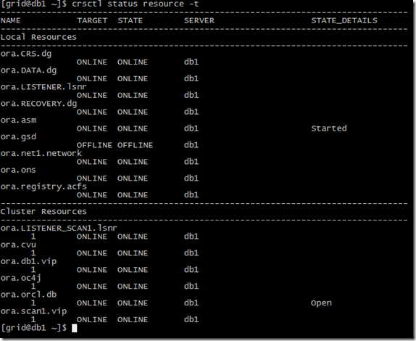Click the OFFLINE target value of ora.gsd
Screen dimensions: 416x341
click(x=94, y=145)
